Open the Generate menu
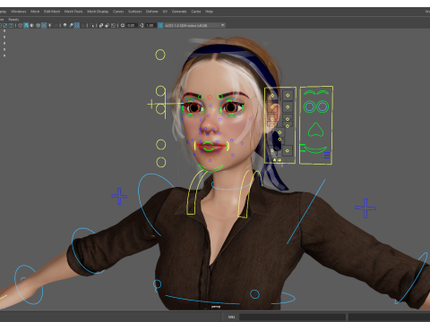This screenshot has height=322, width=430. 179,12
